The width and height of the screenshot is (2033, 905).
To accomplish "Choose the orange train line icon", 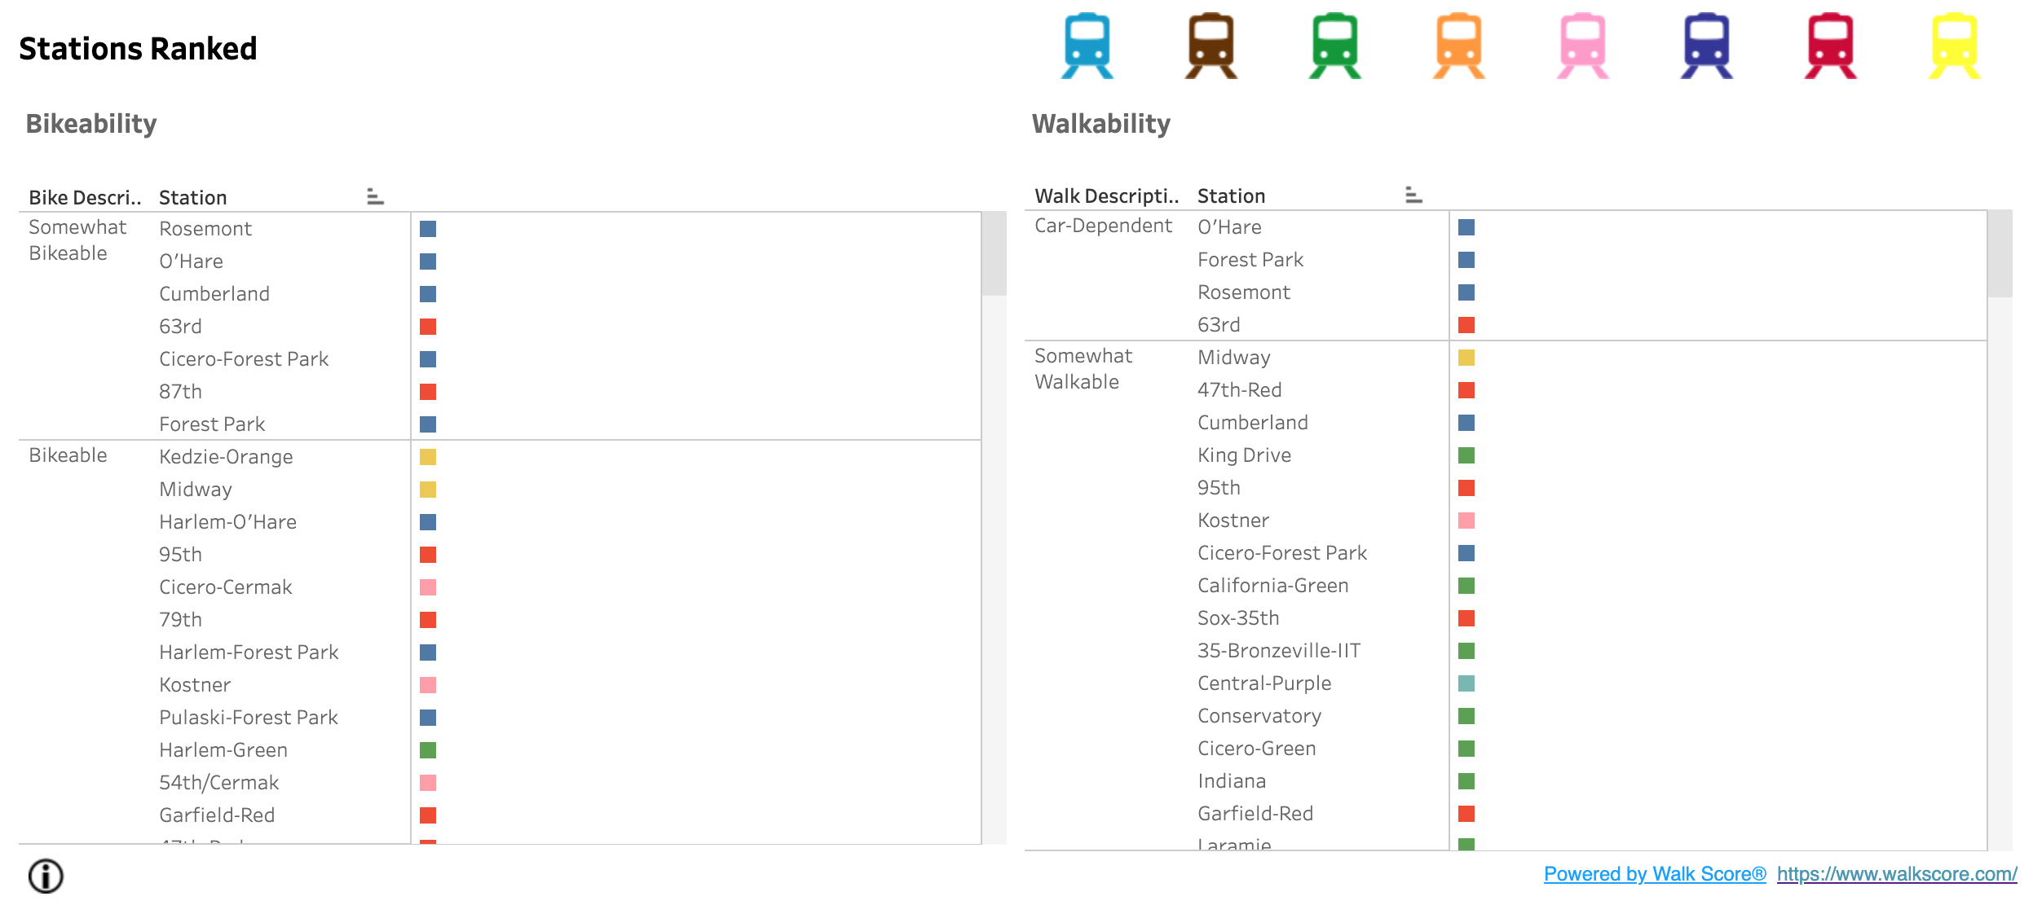I will (1459, 46).
